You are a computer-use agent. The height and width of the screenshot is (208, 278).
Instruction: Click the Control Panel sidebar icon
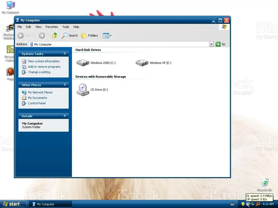point(24,103)
